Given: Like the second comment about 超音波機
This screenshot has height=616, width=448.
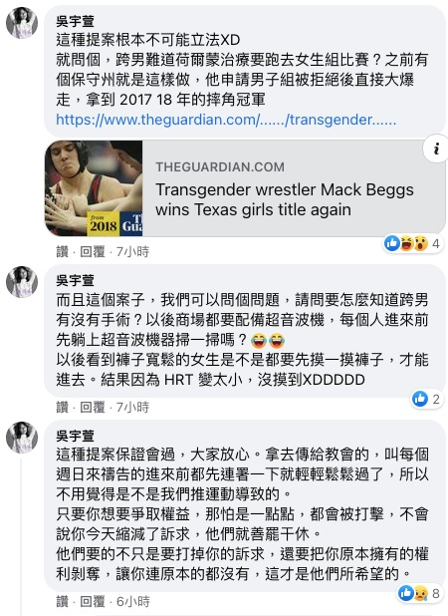Looking at the screenshot, I should pos(62,407).
